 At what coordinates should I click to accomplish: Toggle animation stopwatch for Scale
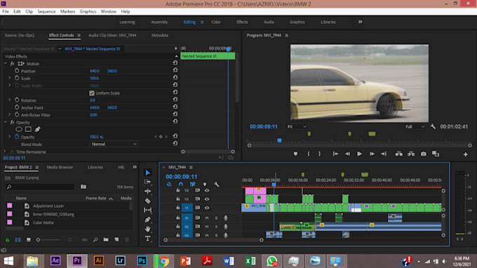(17, 78)
